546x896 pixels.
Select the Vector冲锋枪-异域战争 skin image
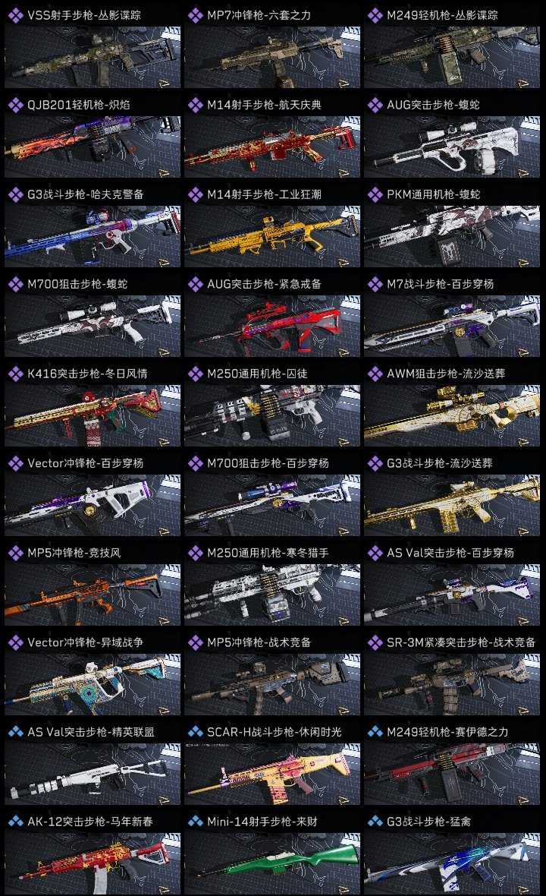(x=93, y=684)
